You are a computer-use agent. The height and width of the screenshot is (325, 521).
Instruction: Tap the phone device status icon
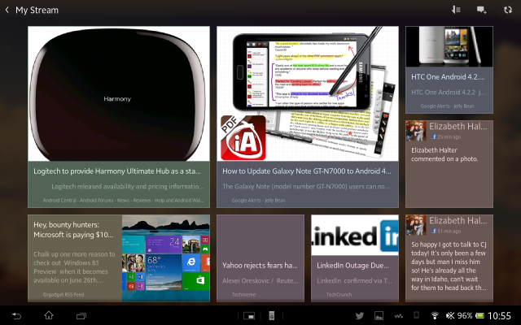416,315
